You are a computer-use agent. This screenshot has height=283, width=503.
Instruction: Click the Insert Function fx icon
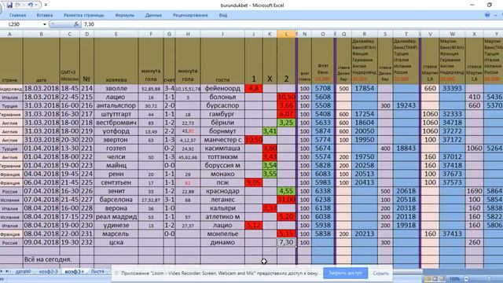click(x=76, y=24)
